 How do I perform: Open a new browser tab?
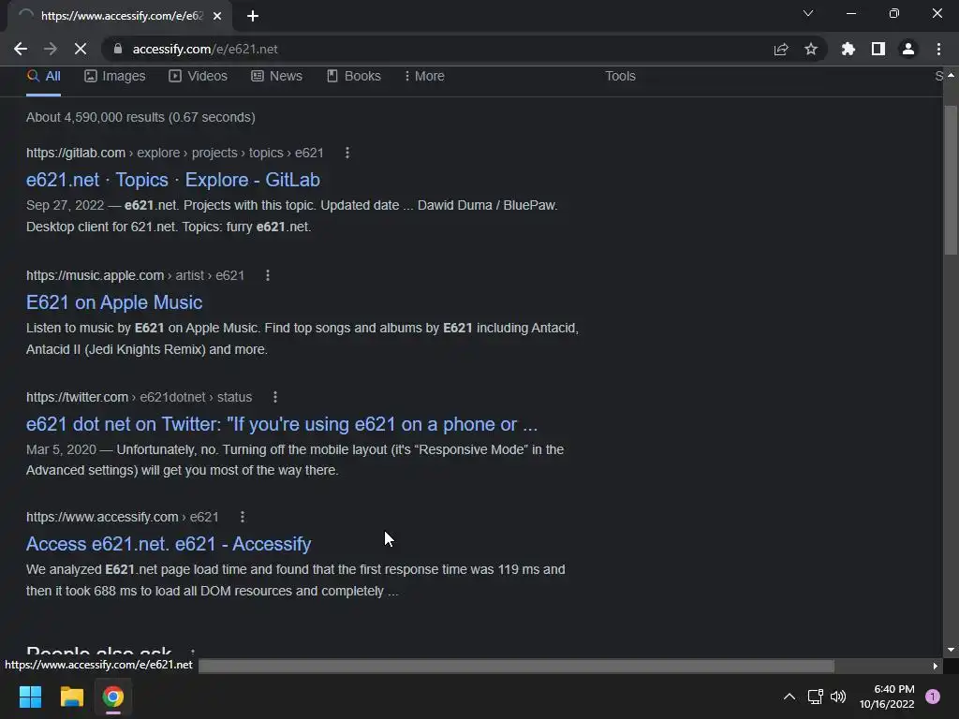[x=253, y=16]
